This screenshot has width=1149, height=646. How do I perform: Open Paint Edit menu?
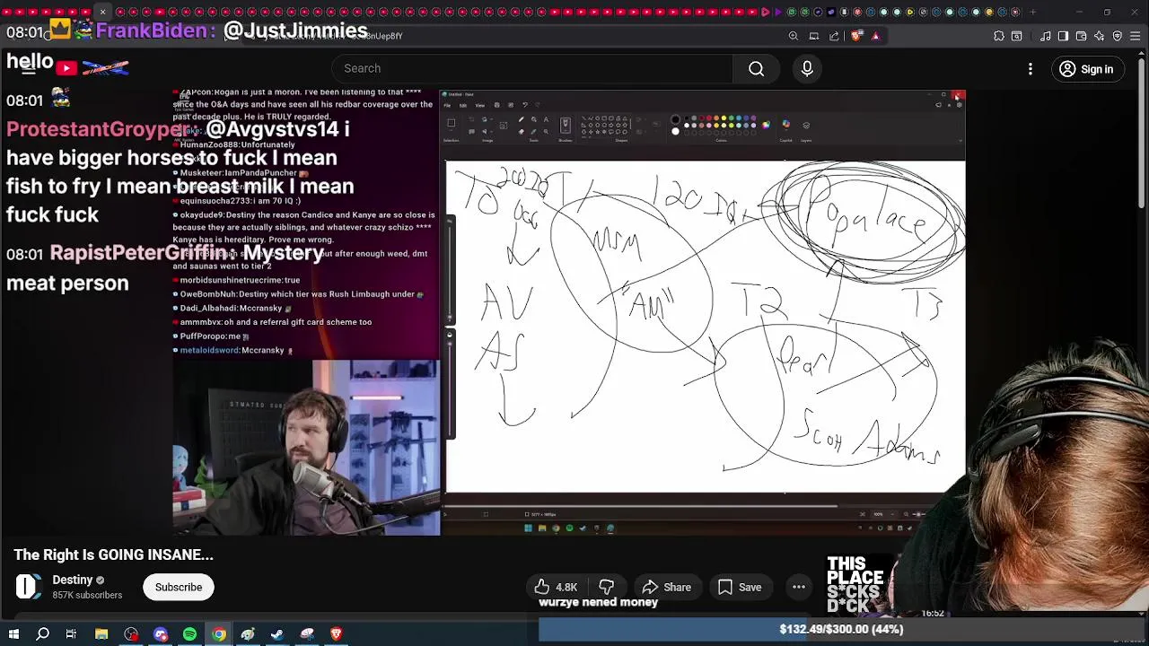(x=463, y=105)
